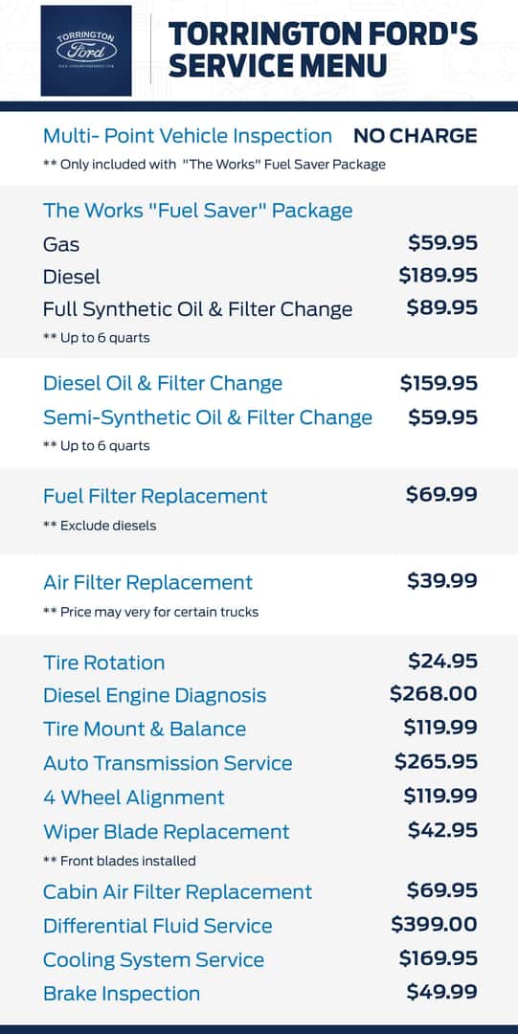Click Differential Fluid Service item

[158, 925]
